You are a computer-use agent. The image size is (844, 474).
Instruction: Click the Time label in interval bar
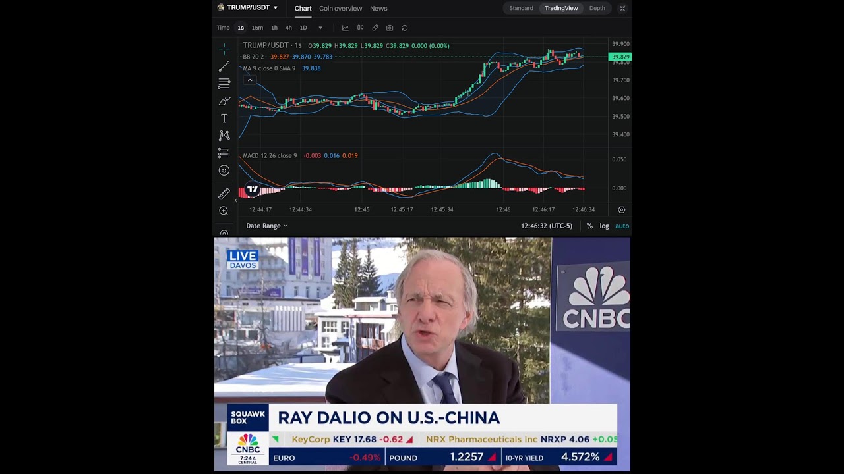[x=223, y=28]
